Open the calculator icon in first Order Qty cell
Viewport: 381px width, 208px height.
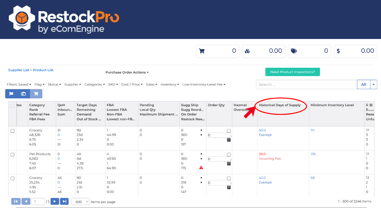(x=229, y=140)
